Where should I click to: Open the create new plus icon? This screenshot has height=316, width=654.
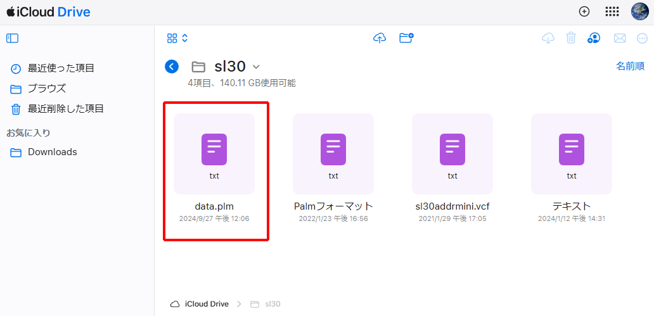[x=584, y=11]
